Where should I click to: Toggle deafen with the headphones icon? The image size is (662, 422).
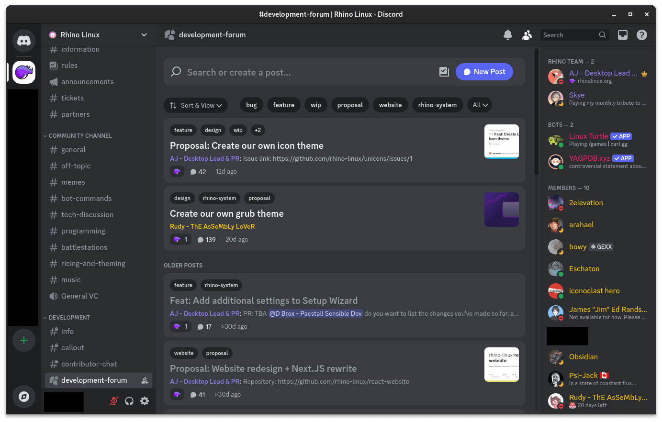[129, 401]
